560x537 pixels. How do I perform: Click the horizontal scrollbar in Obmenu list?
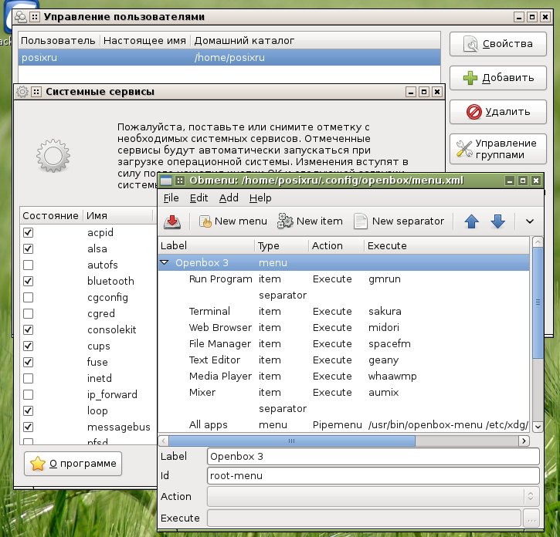pyautogui.click(x=292, y=441)
